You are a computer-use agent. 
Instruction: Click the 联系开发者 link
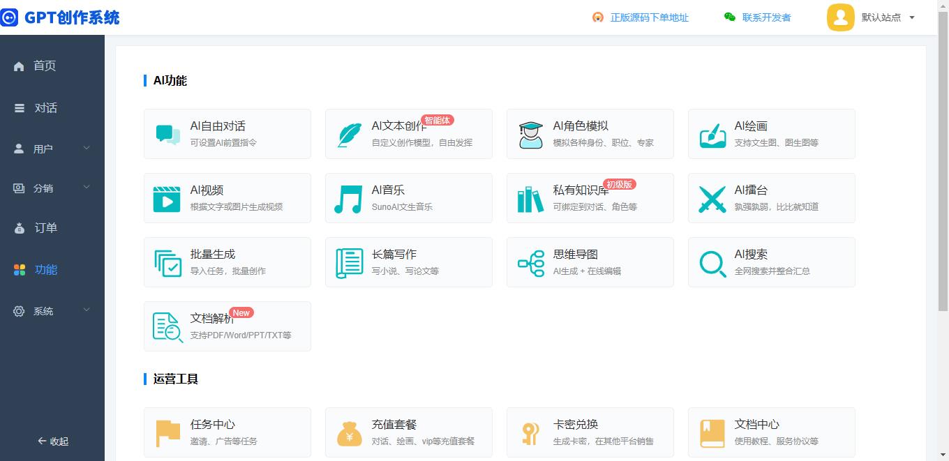point(766,17)
